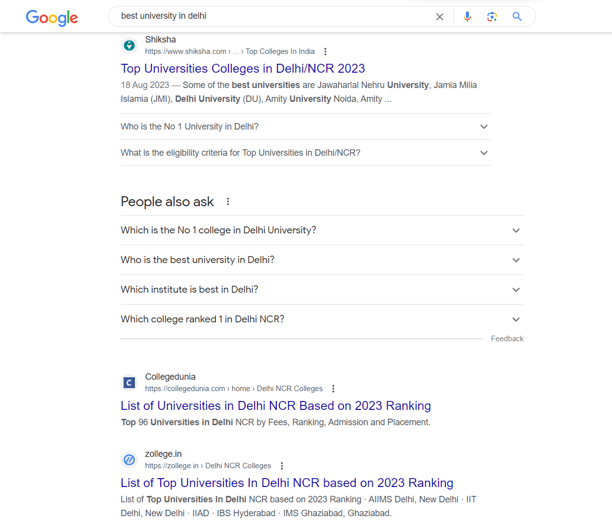
Task: Expand 'Who is the No 1 University in Delhi?'
Action: pyautogui.click(x=306, y=127)
